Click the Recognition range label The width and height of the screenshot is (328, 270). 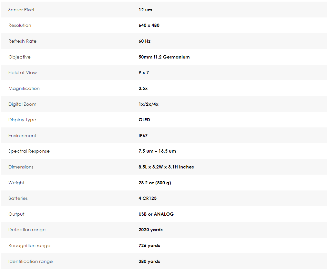(x=29, y=246)
